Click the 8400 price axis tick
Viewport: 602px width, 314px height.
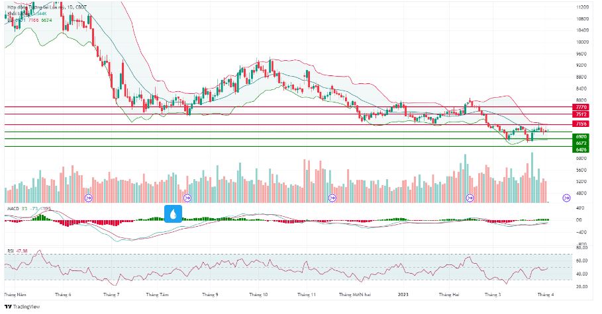(581, 89)
